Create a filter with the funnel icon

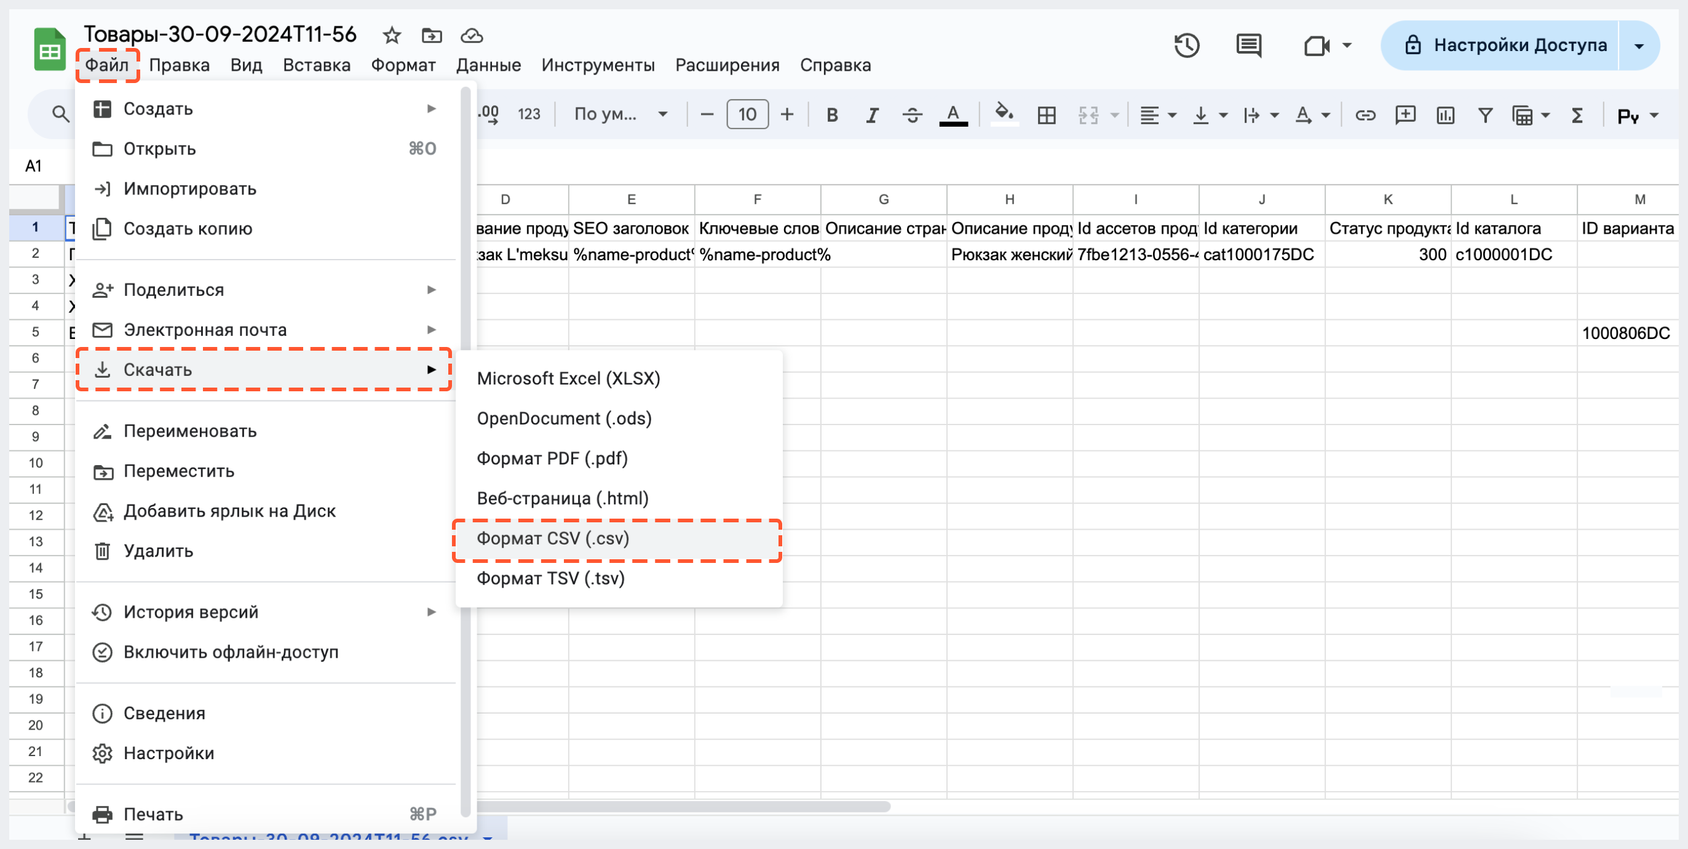click(1486, 116)
